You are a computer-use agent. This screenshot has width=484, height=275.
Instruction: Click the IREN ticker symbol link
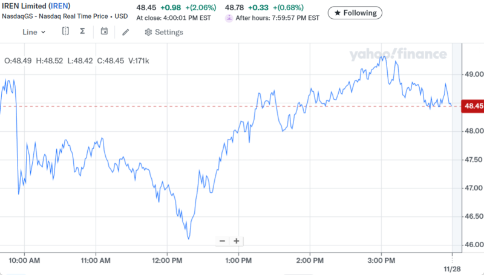[x=60, y=6]
